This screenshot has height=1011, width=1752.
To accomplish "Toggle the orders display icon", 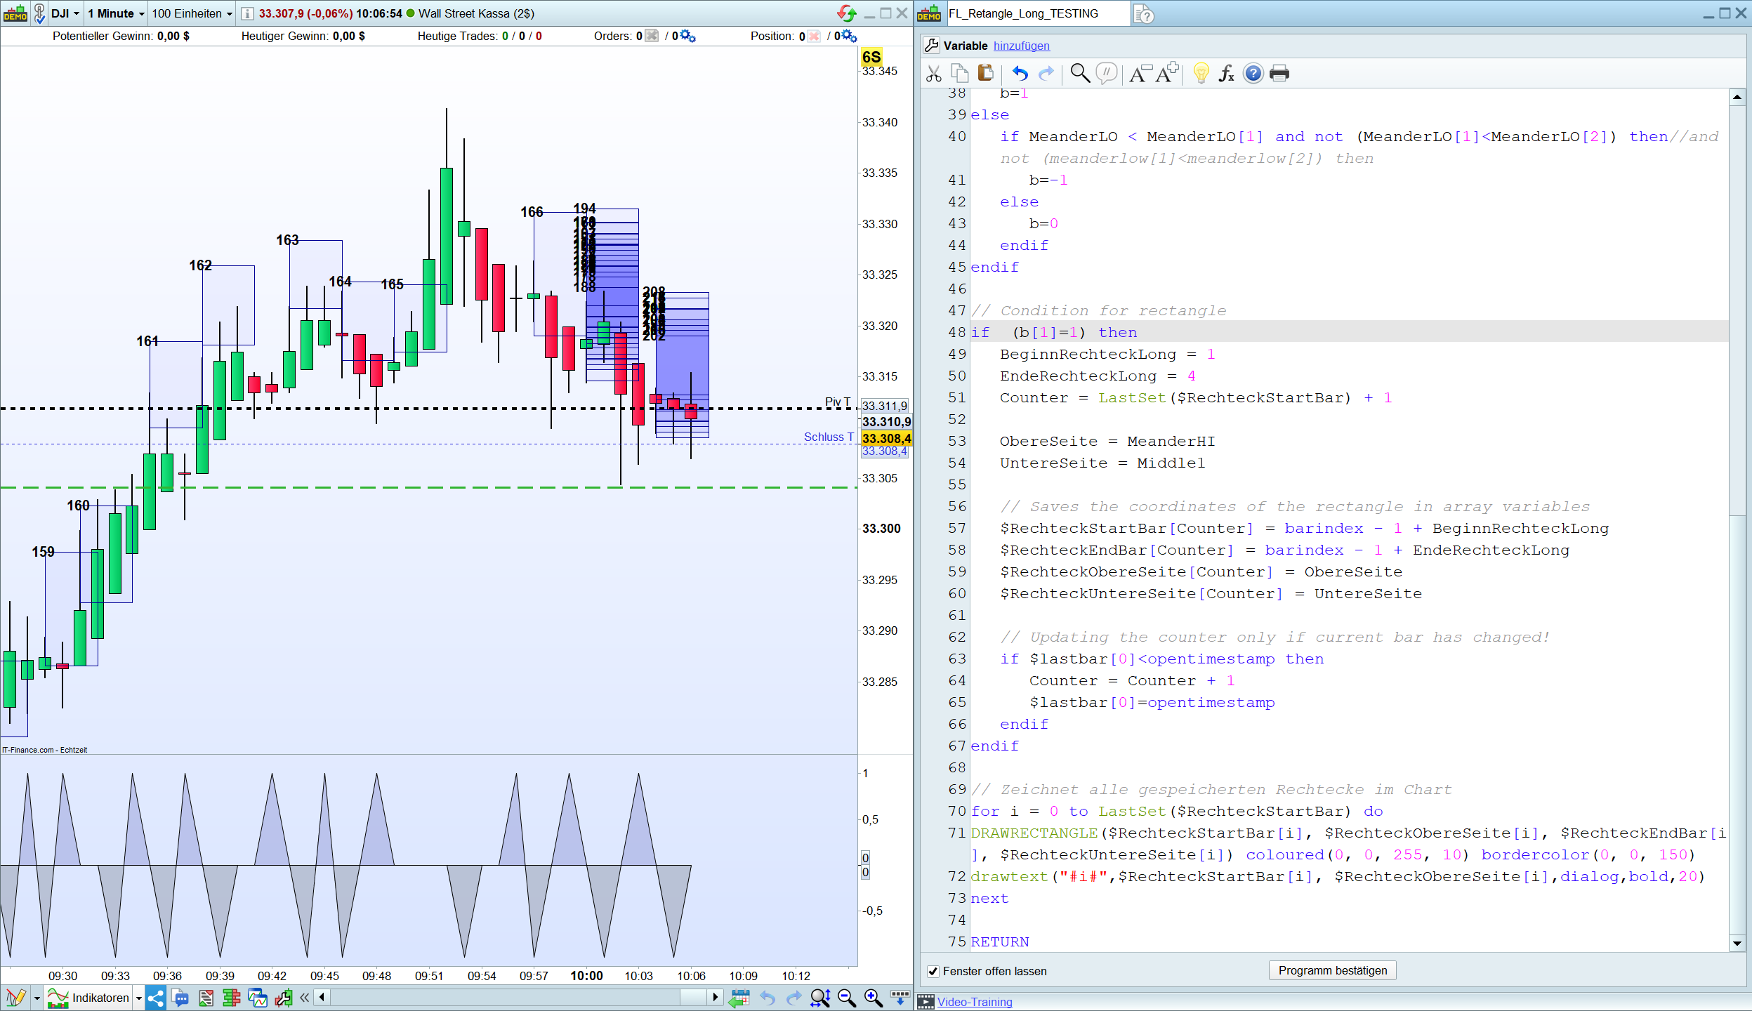I will 652,36.
